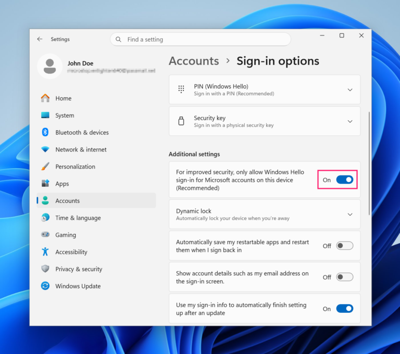Disable use sign-in info after update toggle
400x354 pixels.
click(x=345, y=309)
